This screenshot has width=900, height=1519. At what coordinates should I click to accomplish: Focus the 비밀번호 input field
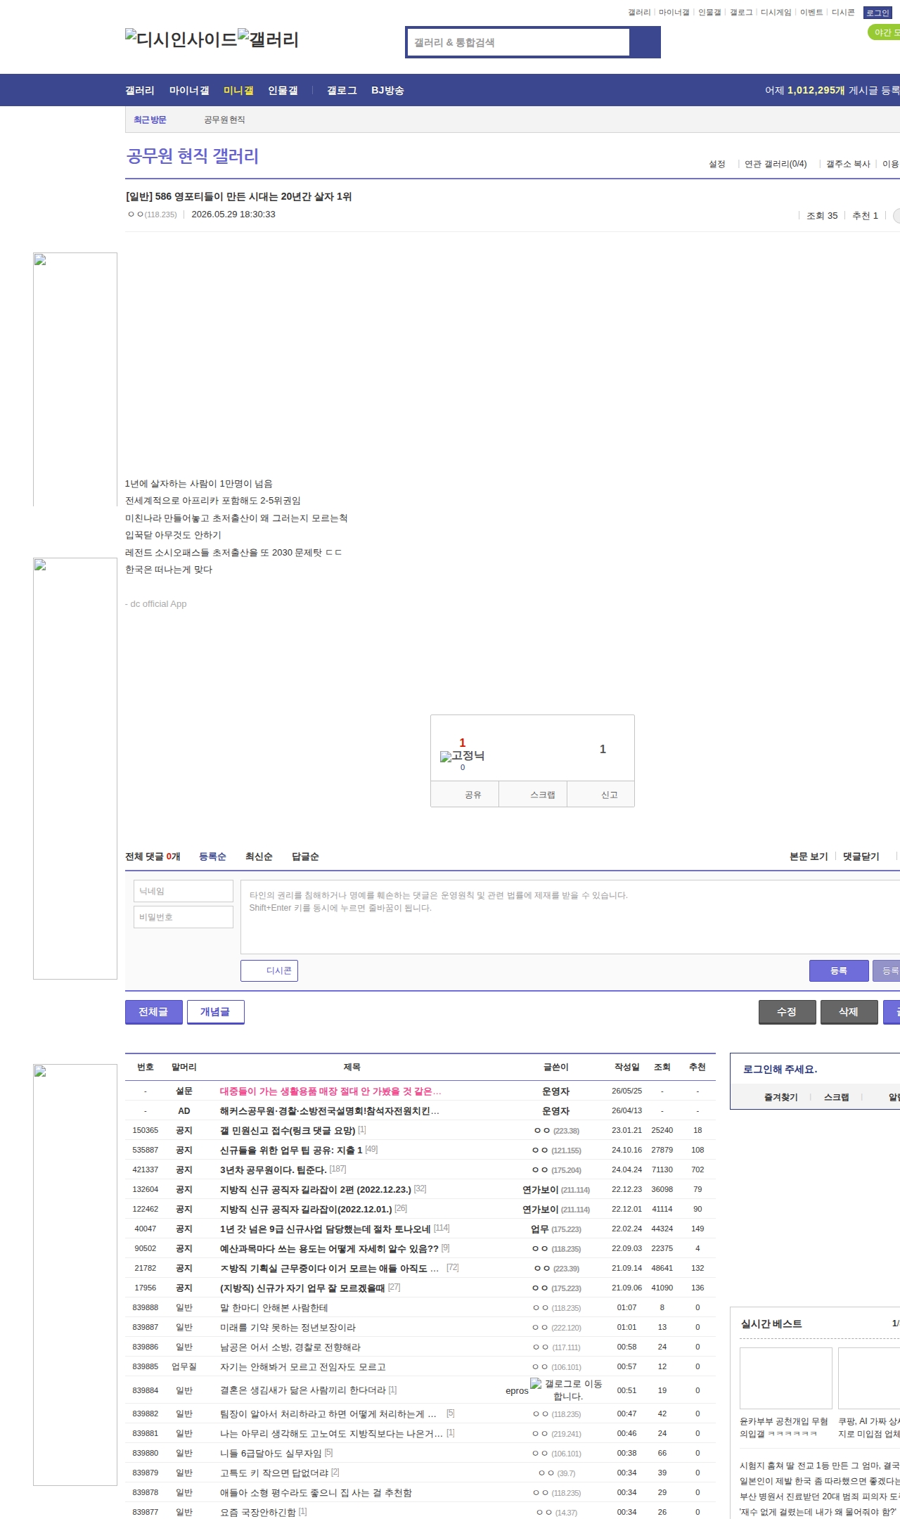click(x=184, y=917)
